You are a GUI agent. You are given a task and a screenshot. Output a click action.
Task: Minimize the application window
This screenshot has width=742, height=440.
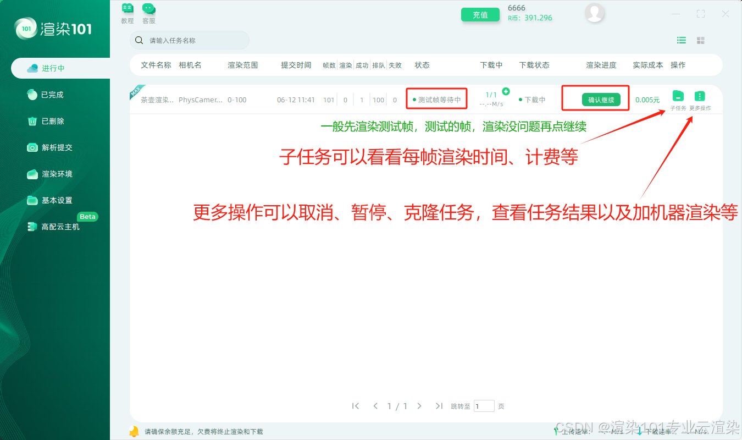[676, 14]
